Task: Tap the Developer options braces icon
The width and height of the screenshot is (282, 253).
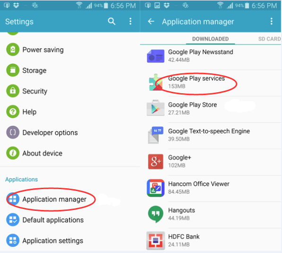Action: coord(13,132)
